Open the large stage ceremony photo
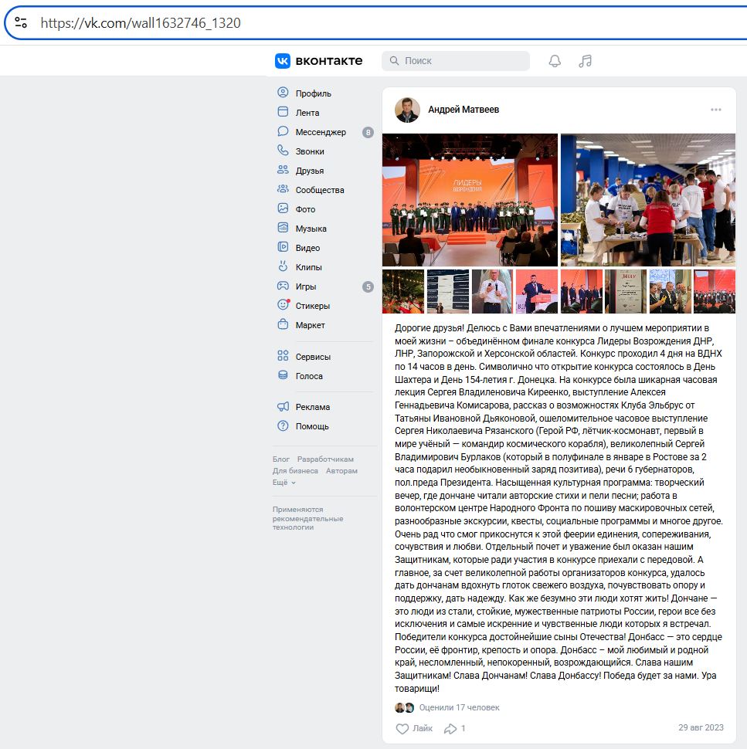 (x=470, y=200)
